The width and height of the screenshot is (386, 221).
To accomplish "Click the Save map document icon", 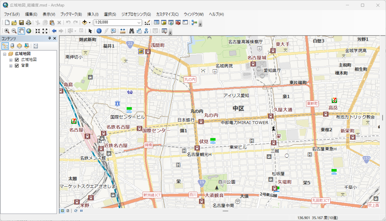I will pos(21,23).
